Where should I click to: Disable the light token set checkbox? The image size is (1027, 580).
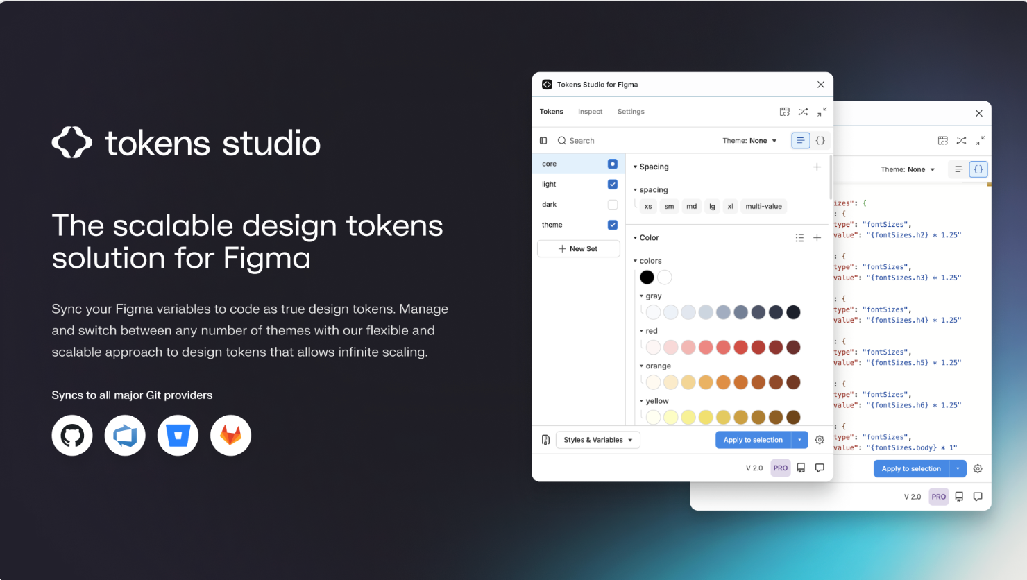click(613, 184)
